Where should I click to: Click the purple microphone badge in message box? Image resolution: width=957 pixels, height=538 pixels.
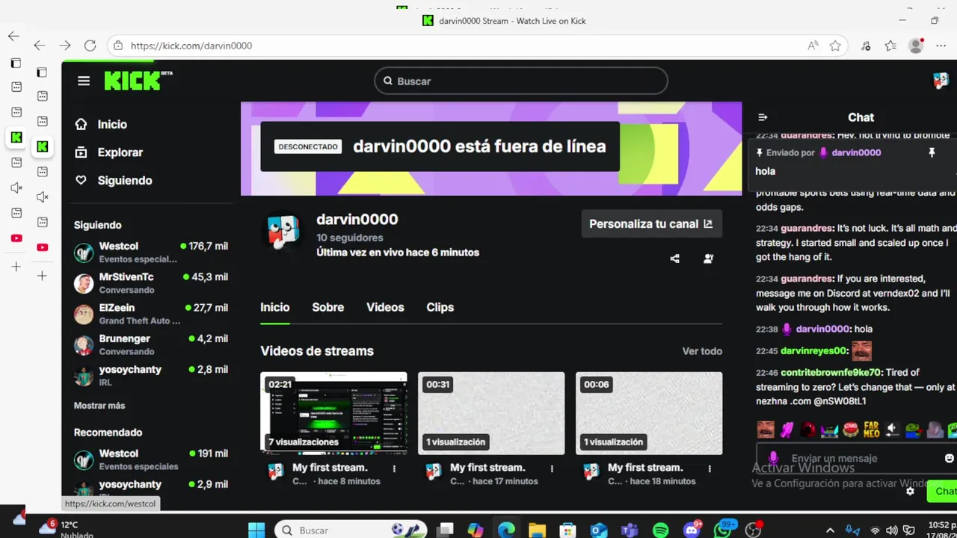pyautogui.click(x=773, y=457)
